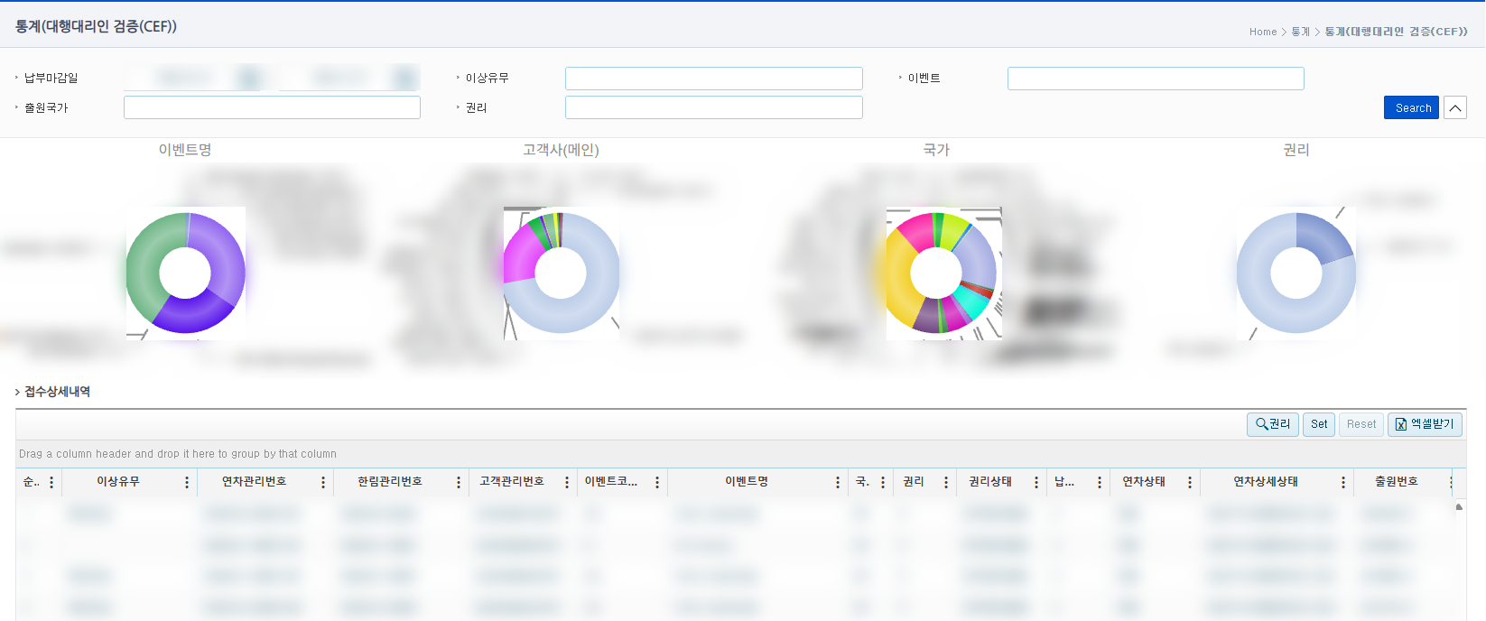
Task: Open 통계 breadcrumb link
Action: 1300,32
